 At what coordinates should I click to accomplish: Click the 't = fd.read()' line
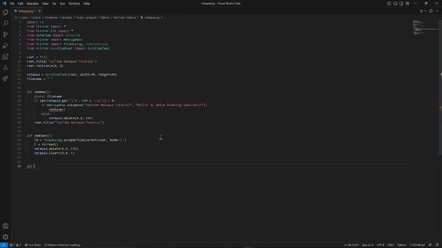[x=46, y=145]
